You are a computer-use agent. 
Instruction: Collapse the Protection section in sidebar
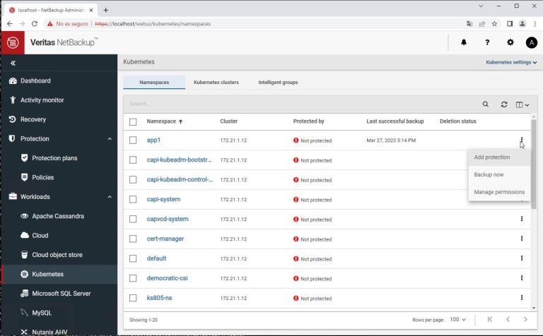pos(110,139)
